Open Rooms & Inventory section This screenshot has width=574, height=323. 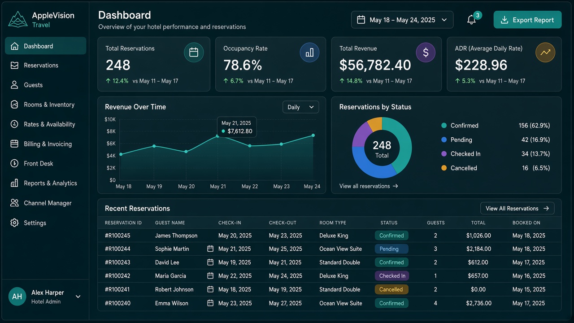(x=45, y=105)
